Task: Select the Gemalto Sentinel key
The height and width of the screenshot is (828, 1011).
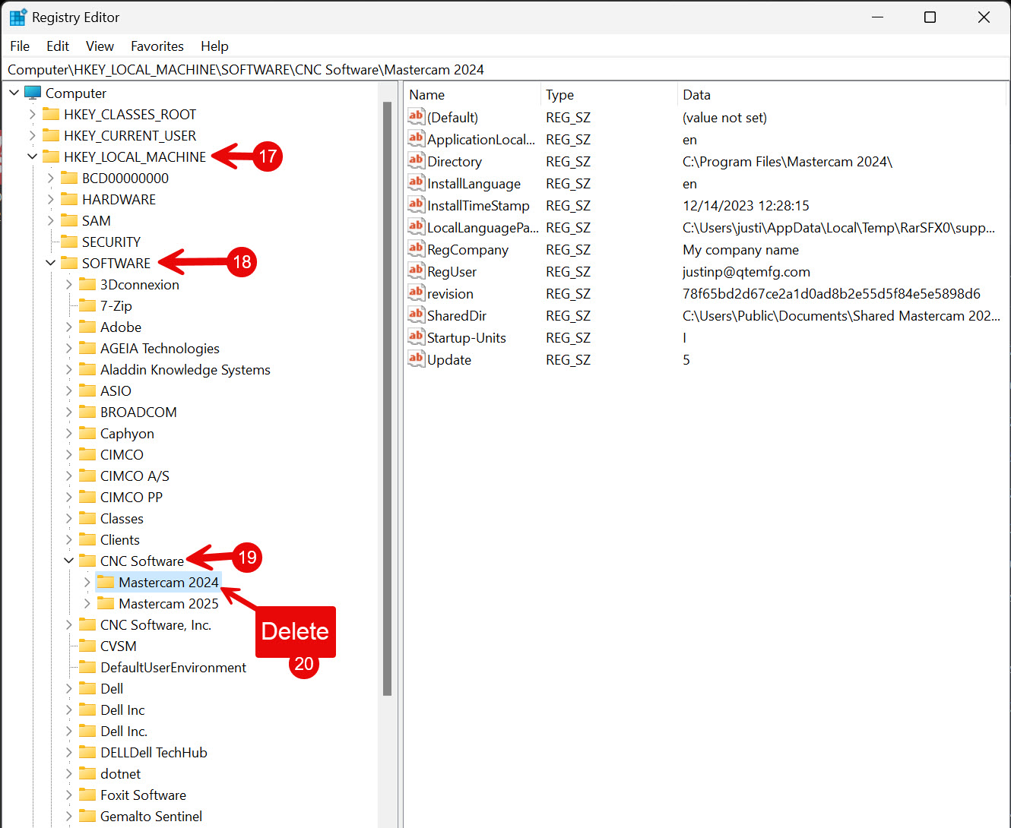Action: 151,816
